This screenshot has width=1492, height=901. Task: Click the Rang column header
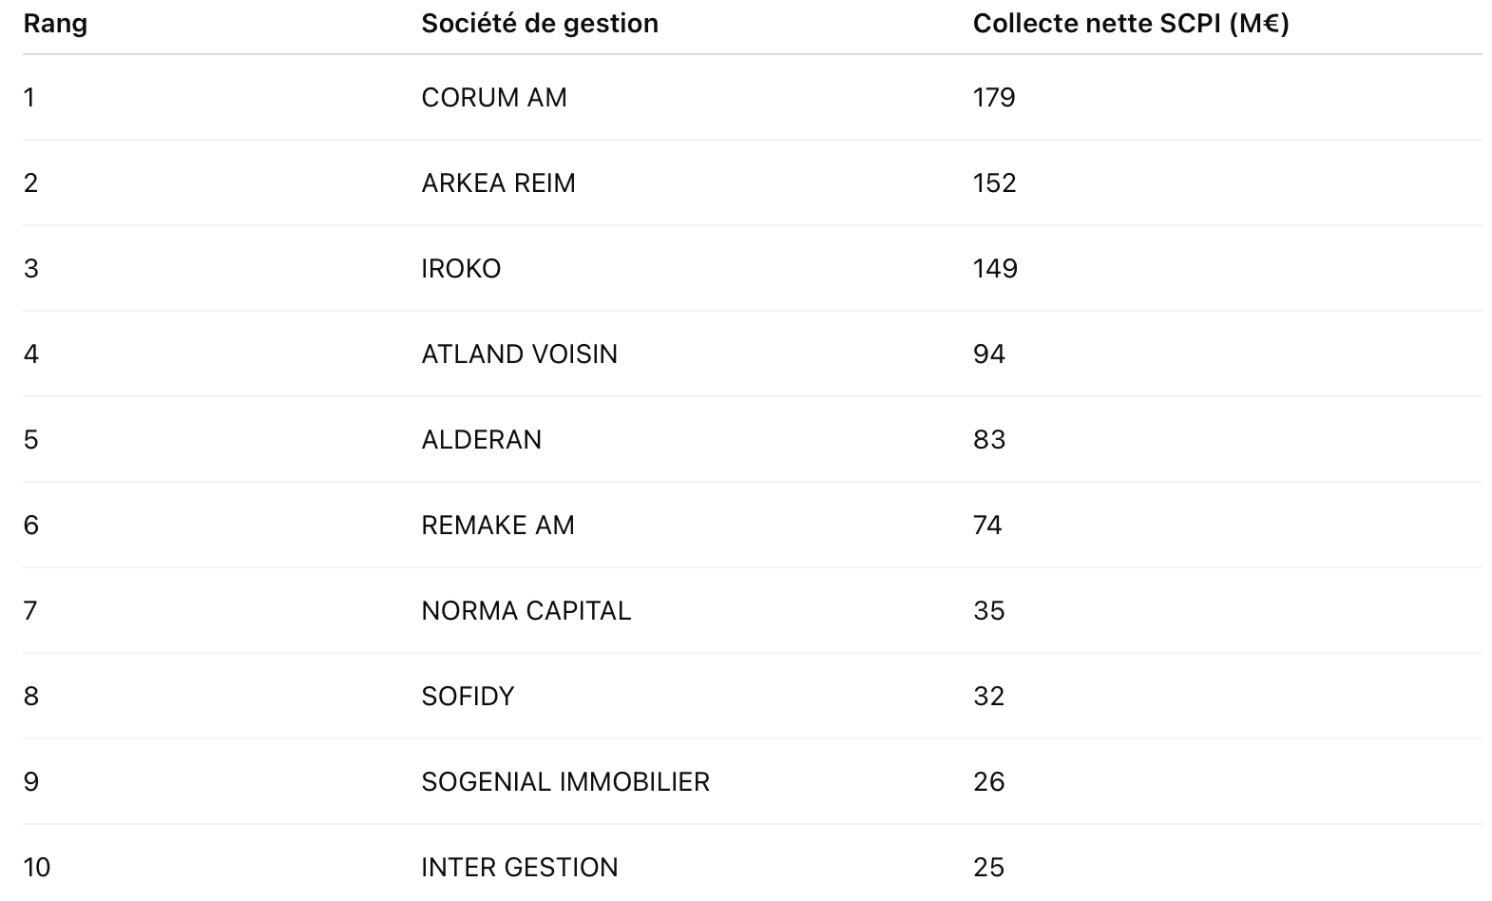pos(55,24)
